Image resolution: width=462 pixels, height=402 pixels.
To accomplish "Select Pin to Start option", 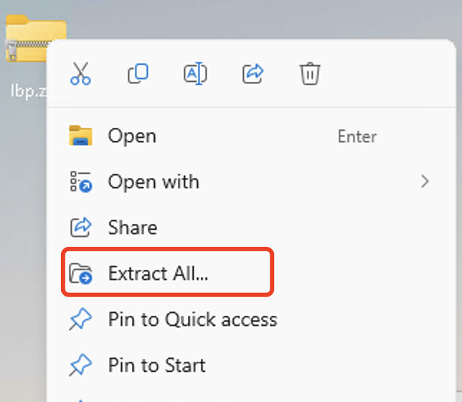I will (x=156, y=365).
